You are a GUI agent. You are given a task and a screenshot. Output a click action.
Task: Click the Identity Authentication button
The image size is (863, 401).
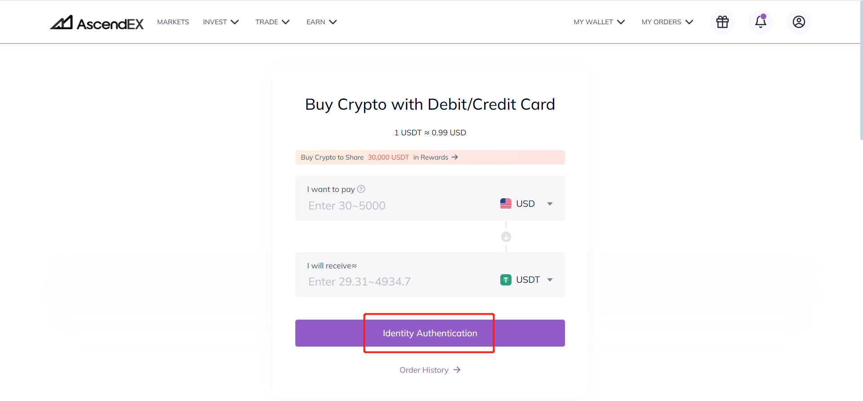[430, 333]
